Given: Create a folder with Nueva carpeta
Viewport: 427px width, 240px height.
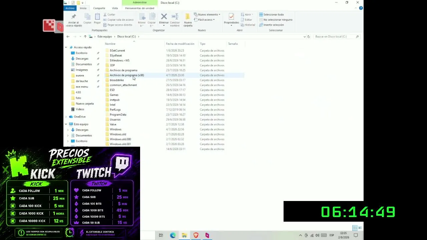Looking at the screenshot, I should click(x=188, y=20).
